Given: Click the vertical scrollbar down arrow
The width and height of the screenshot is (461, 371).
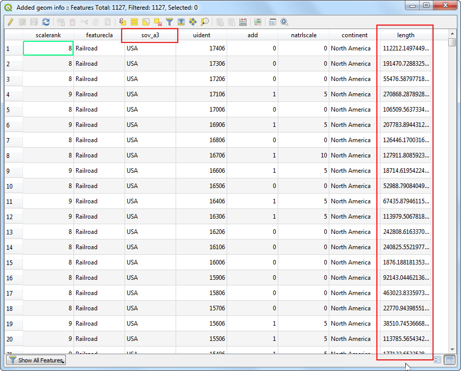Looking at the screenshot, I should pyautogui.click(x=452, y=349).
